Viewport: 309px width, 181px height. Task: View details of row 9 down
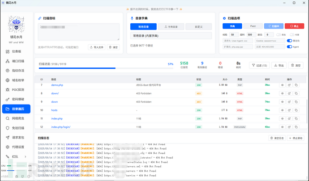282,102
